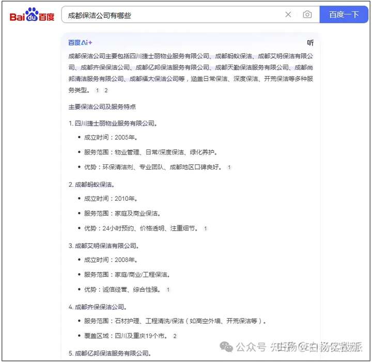Viewport: 372px width, 362px height.
Task: Click text 成立时间：2008年
Action: (111, 260)
